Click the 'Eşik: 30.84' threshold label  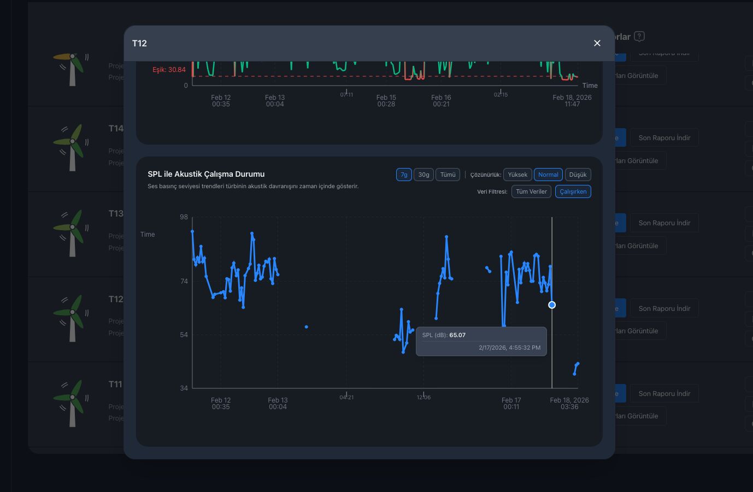[169, 70]
